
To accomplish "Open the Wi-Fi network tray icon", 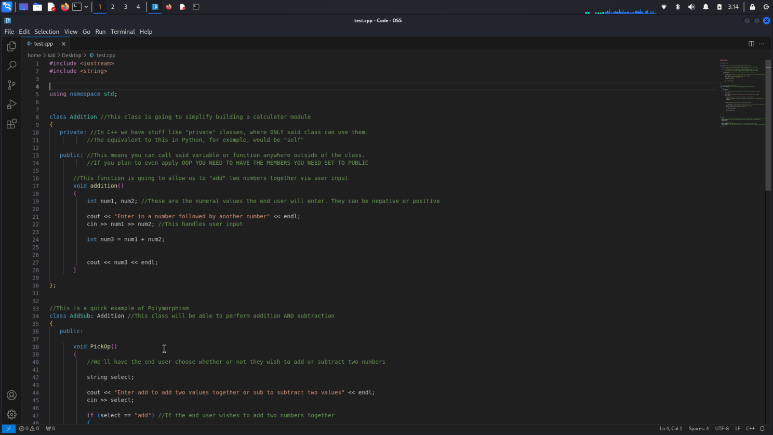I will point(664,7).
